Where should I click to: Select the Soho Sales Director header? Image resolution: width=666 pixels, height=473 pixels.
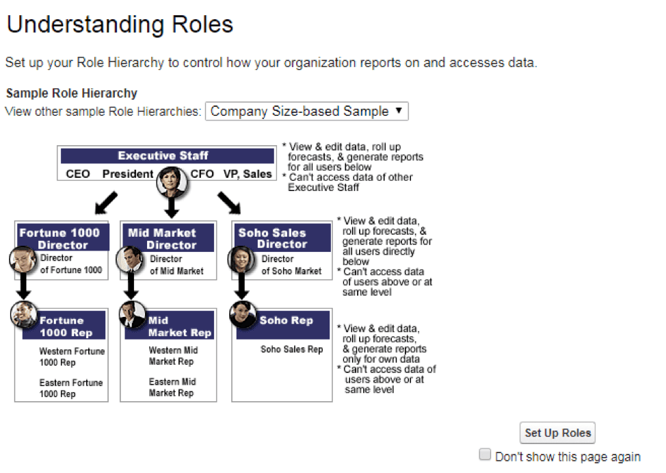[282, 238]
